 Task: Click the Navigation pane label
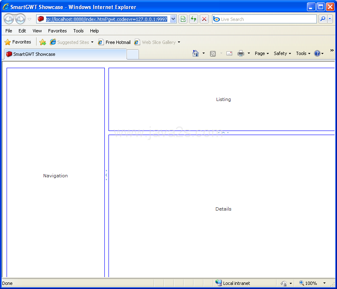55,176
